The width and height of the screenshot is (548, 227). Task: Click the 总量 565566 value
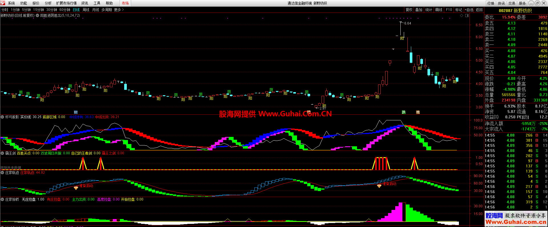click(x=509, y=95)
